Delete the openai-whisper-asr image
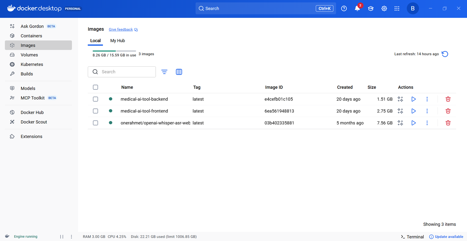 448,123
